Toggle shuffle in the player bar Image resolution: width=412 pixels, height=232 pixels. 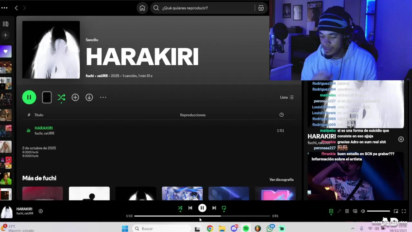[180, 208]
